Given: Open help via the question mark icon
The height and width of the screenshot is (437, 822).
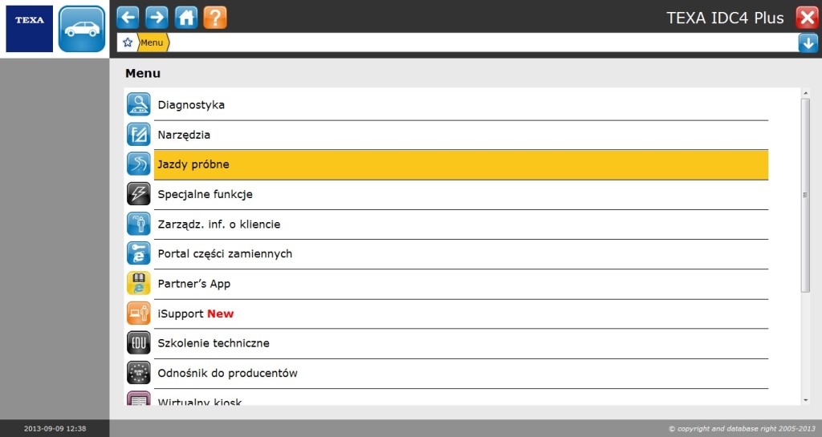Looking at the screenshot, I should pyautogui.click(x=215, y=18).
